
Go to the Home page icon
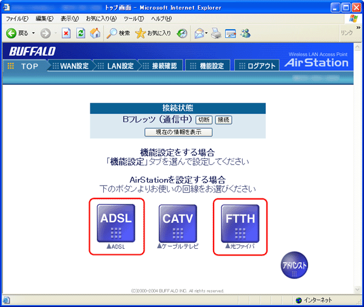95,33
